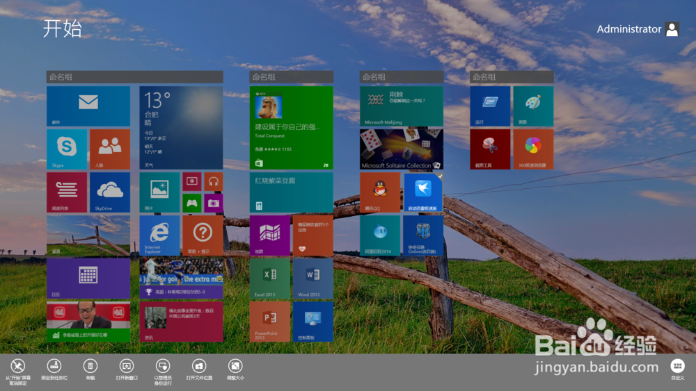
Task: Click the group name field above the Store tile
Action: click(x=291, y=77)
